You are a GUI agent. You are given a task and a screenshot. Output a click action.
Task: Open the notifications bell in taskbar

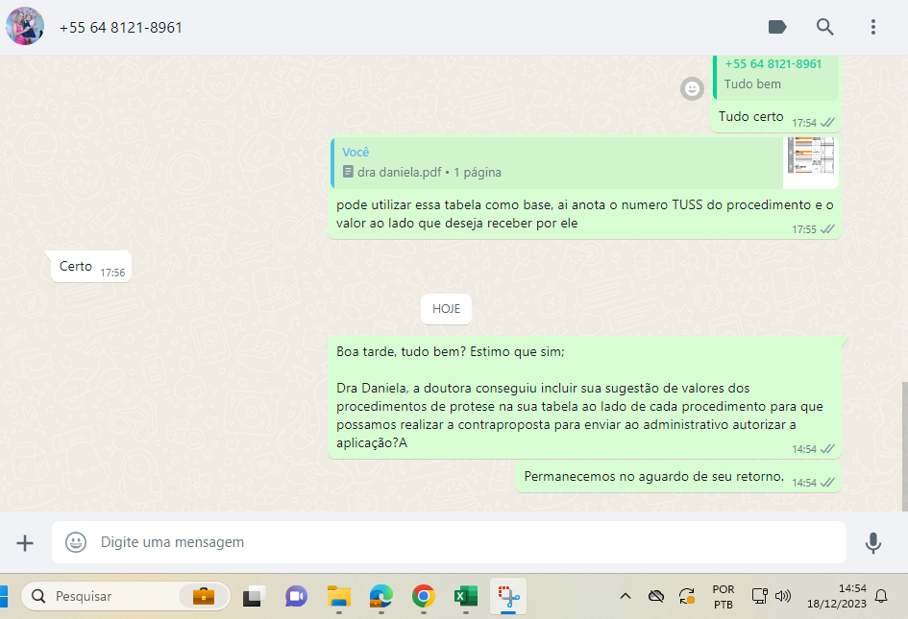tap(880, 596)
